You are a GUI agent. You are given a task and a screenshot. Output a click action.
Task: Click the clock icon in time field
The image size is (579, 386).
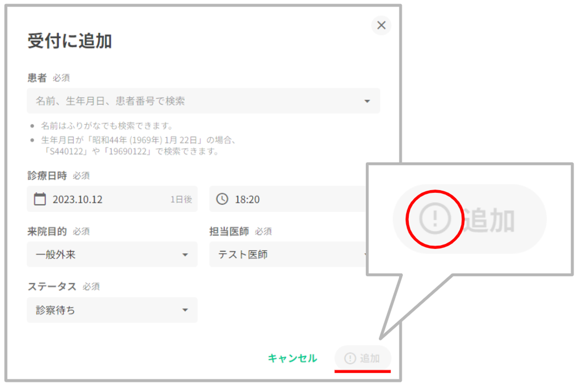222,199
